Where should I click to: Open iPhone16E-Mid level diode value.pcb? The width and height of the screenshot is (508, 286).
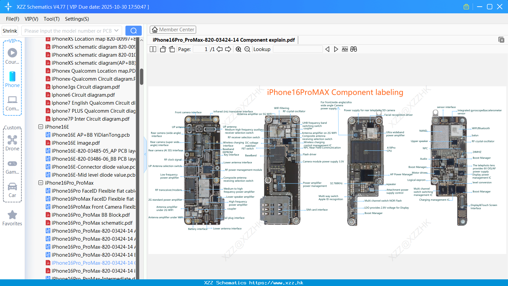[90, 175]
